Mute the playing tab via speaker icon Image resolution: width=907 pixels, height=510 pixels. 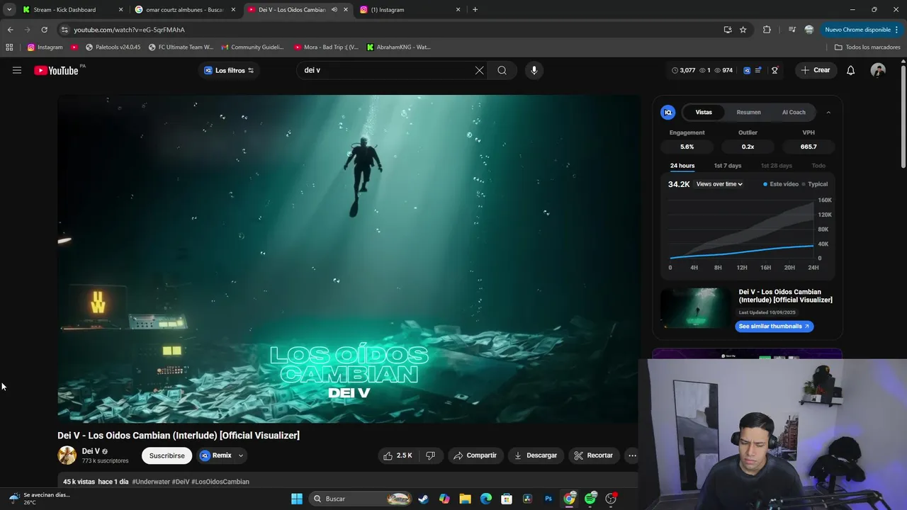(334, 10)
